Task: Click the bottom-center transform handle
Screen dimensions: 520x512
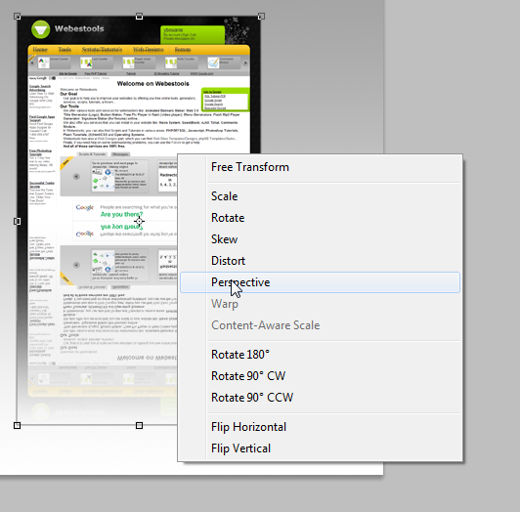Action: [x=139, y=425]
